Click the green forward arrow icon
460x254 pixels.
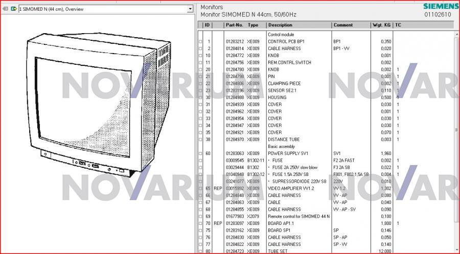pyautogui.click(x=13, y=9)
